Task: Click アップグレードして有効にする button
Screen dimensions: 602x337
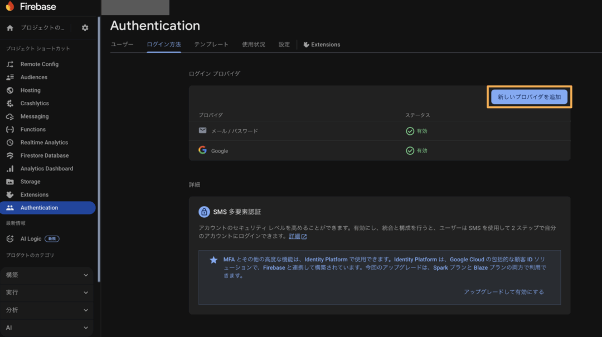Action: click(504, 292)
